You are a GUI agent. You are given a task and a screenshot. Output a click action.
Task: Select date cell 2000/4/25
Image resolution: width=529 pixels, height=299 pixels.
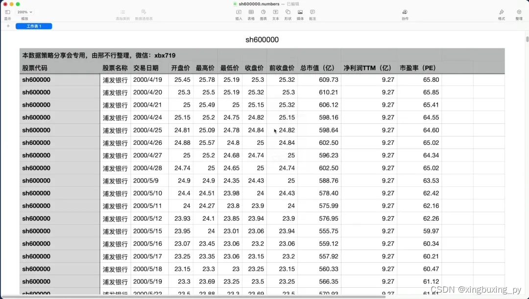pyautogui.click(x=149, y=130)
